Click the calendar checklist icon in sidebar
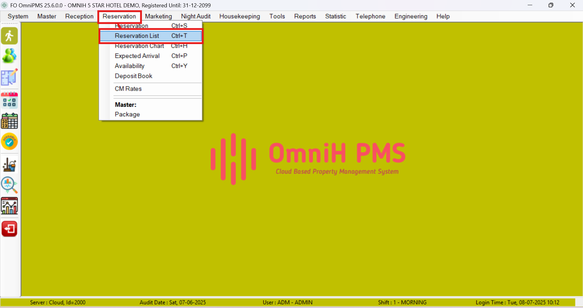The width and height of the screenshot is (583, 308). point(9,100)
